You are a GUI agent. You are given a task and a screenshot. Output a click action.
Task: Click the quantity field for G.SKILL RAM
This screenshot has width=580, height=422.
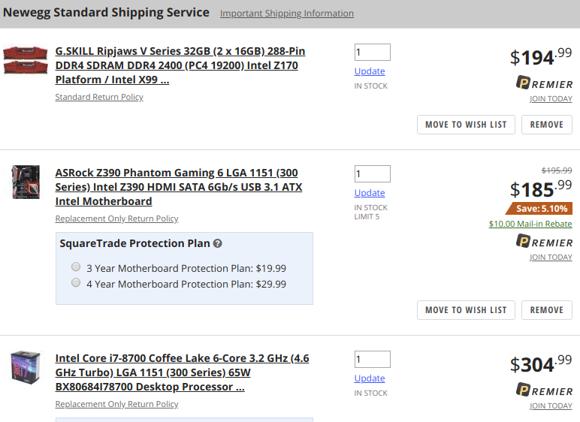click(x=372, y=52)
